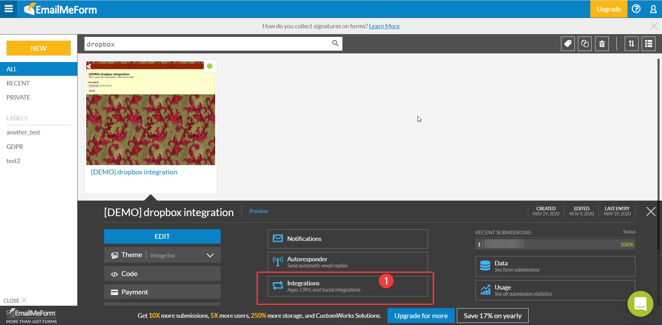Click the [DEMO] dropbox integration form title link

[x=134, y=172]
